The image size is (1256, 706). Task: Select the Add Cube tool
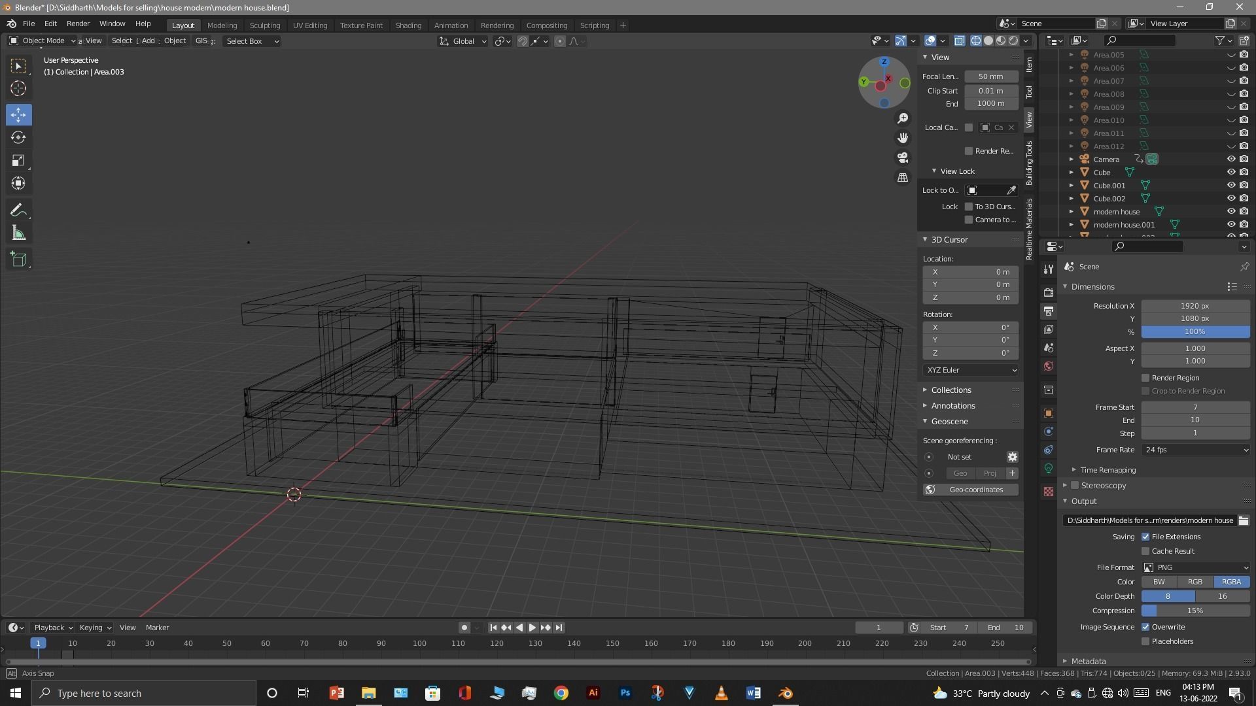pyautogui.click(x=18, y=260)
